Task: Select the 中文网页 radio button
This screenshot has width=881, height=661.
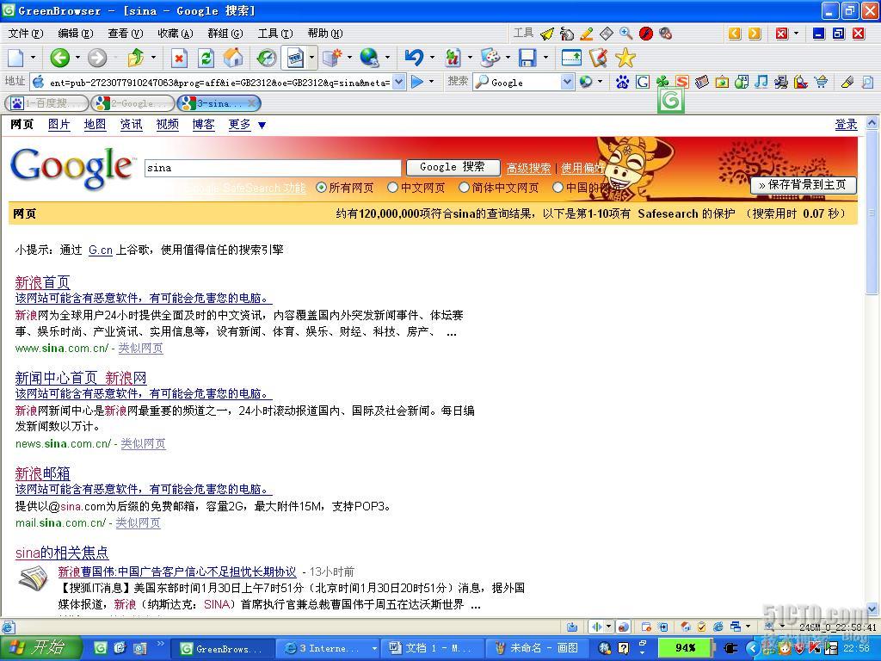Action: click(x=392, y=188)
